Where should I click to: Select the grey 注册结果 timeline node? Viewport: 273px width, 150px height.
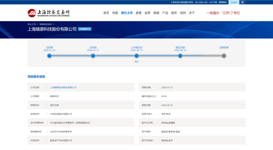tap(224, 56)
